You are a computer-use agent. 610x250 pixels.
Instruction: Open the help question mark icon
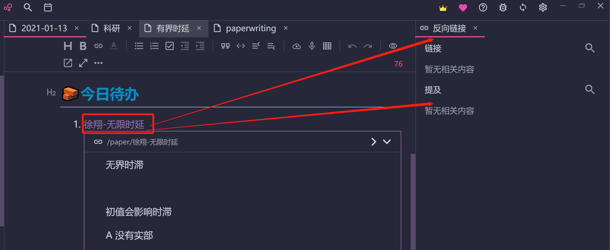coord(483,7)
